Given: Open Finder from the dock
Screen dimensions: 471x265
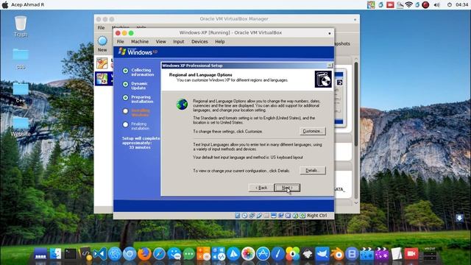Looking at the screenshot, I should pyautogui.click(x=55, y=254).
